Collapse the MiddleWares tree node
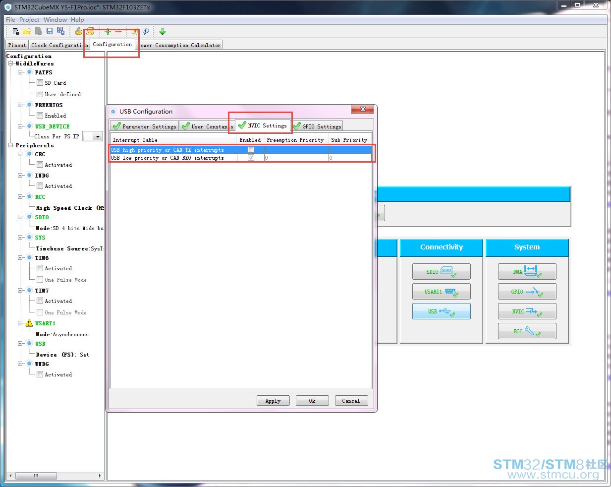Screen dimensions: 611x487 (x=11, y=63)
